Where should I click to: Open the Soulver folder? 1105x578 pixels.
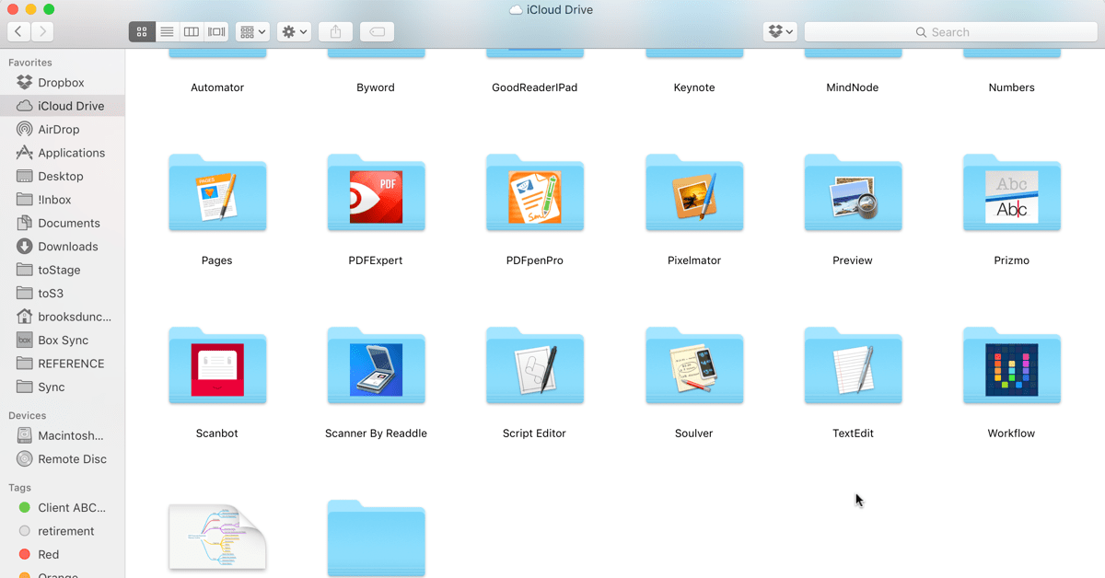[x=694, y=367]
